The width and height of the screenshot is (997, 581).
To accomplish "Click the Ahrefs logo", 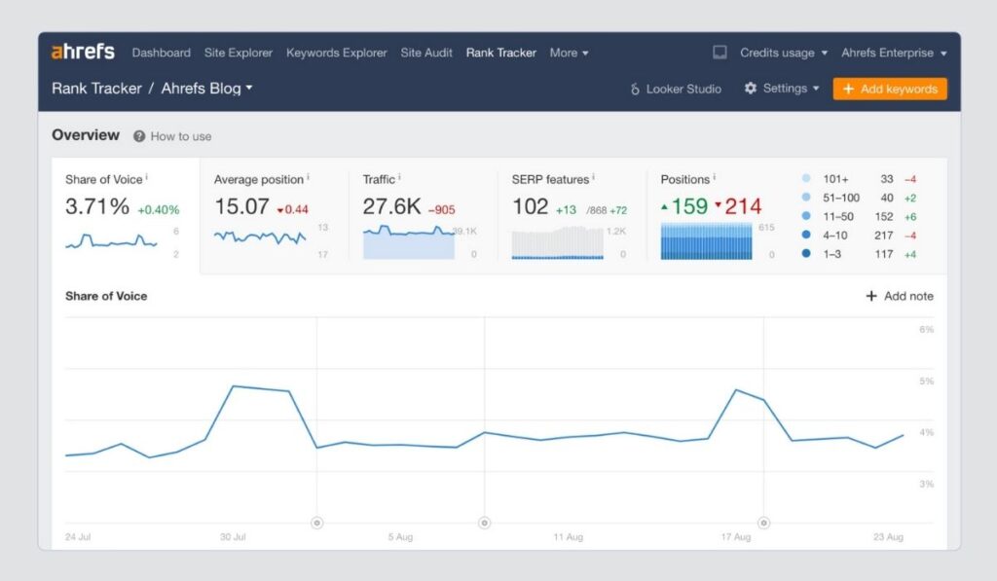I will tap(83, 53).
